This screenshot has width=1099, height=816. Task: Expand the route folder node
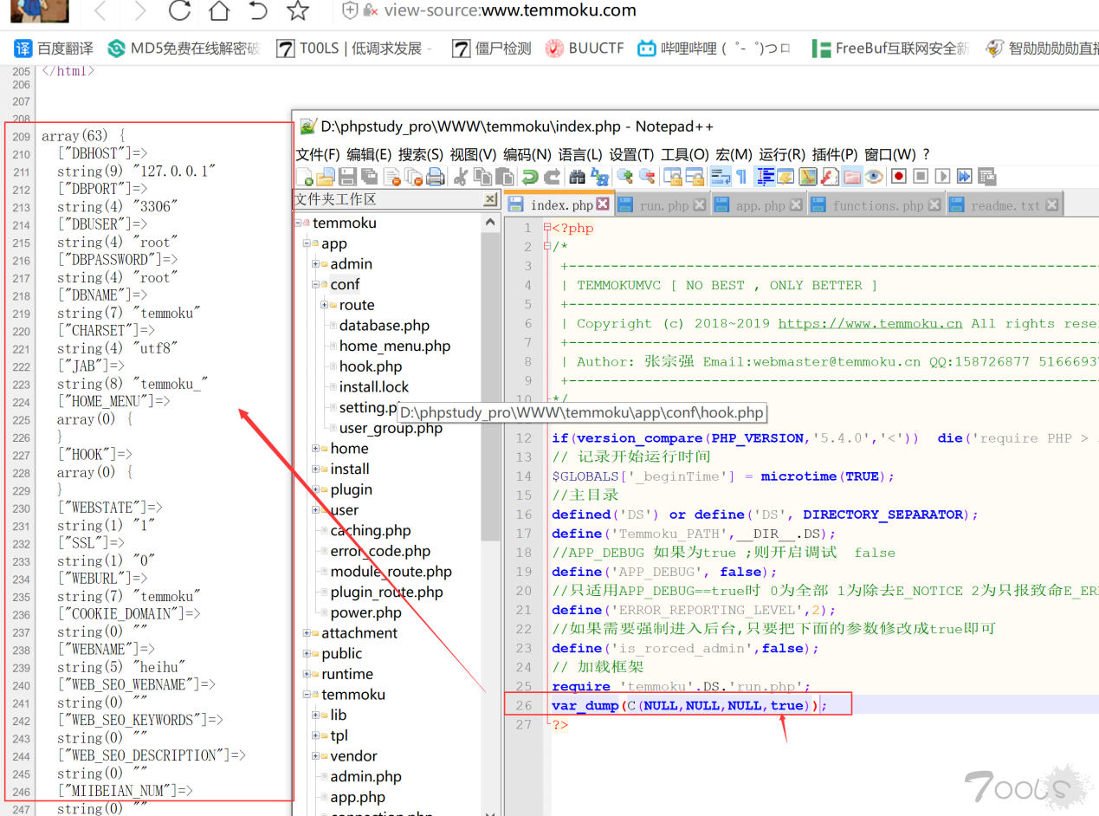coord(325,305)
